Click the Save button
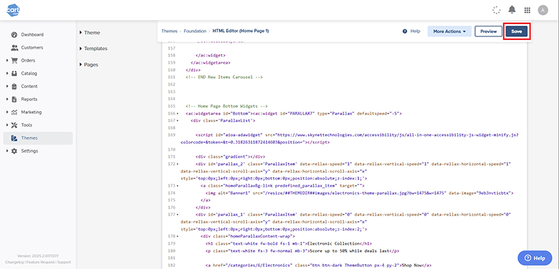This screenshot has width=559, height=269. [x=516, y=31]
